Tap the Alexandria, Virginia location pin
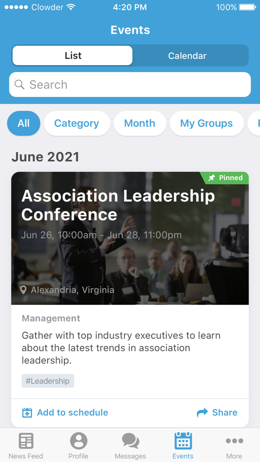260x462 pixels. tap(23, 290)
